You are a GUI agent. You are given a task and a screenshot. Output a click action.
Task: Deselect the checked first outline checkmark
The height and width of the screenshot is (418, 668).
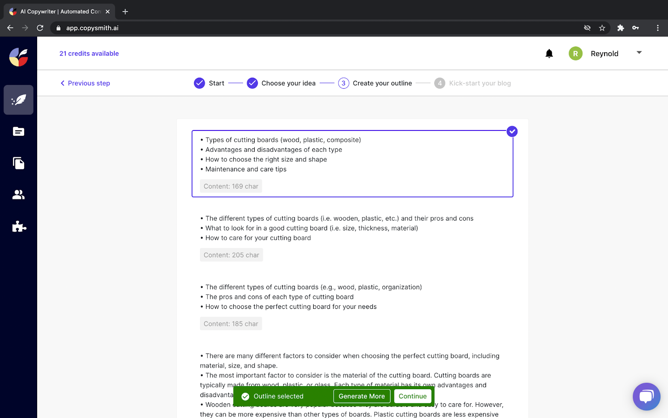pos(512,132)
